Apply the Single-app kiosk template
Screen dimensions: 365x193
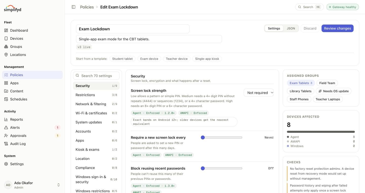[x=207, y=59]
